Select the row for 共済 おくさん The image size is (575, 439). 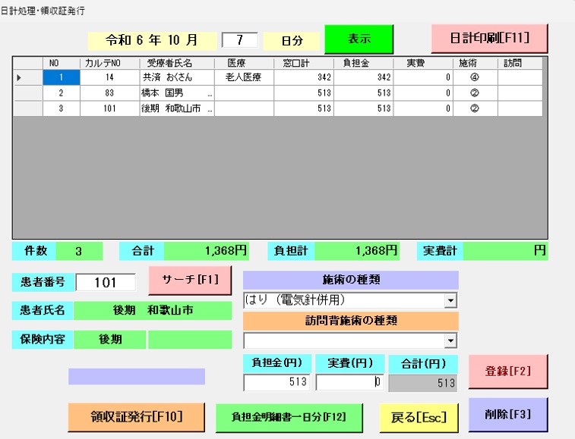(x=176, y=77)
